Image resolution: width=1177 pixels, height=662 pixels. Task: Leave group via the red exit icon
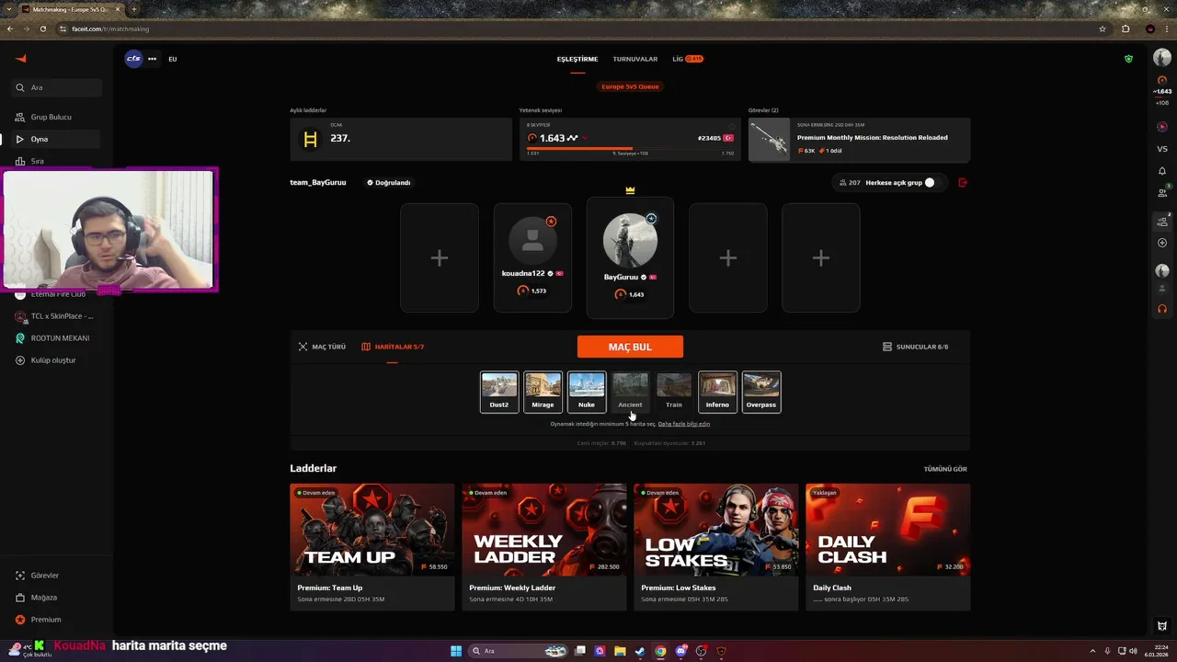point(963,183)
